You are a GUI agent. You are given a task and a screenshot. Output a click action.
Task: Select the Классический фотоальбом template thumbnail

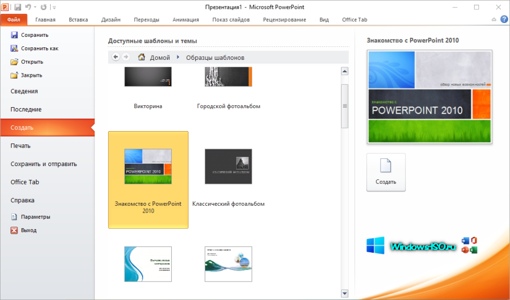tap(228, 166)
